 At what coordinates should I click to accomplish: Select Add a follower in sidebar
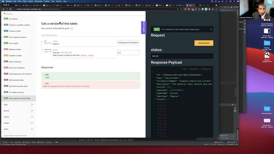pyautogui.click(x=18, y=62)
